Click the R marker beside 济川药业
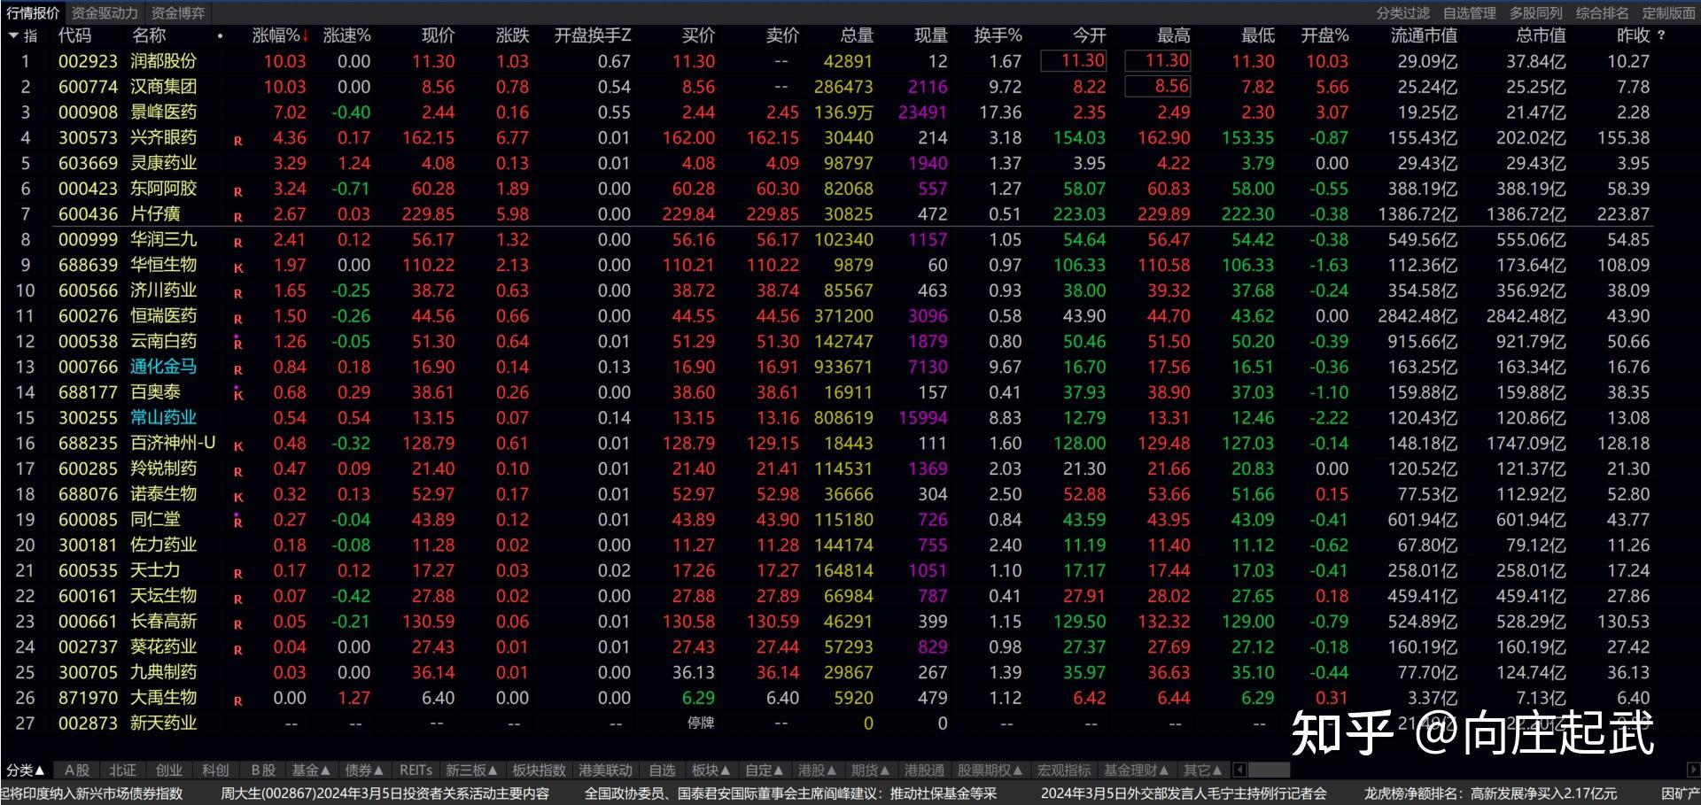This screenshot has height=805, width=1701. click(x=237, y=293)
